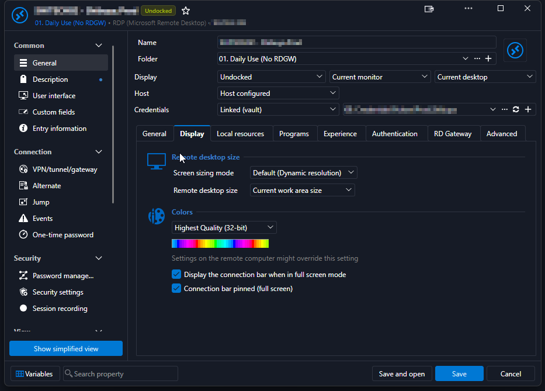
Task: Click the Save button
Action: 459,373
